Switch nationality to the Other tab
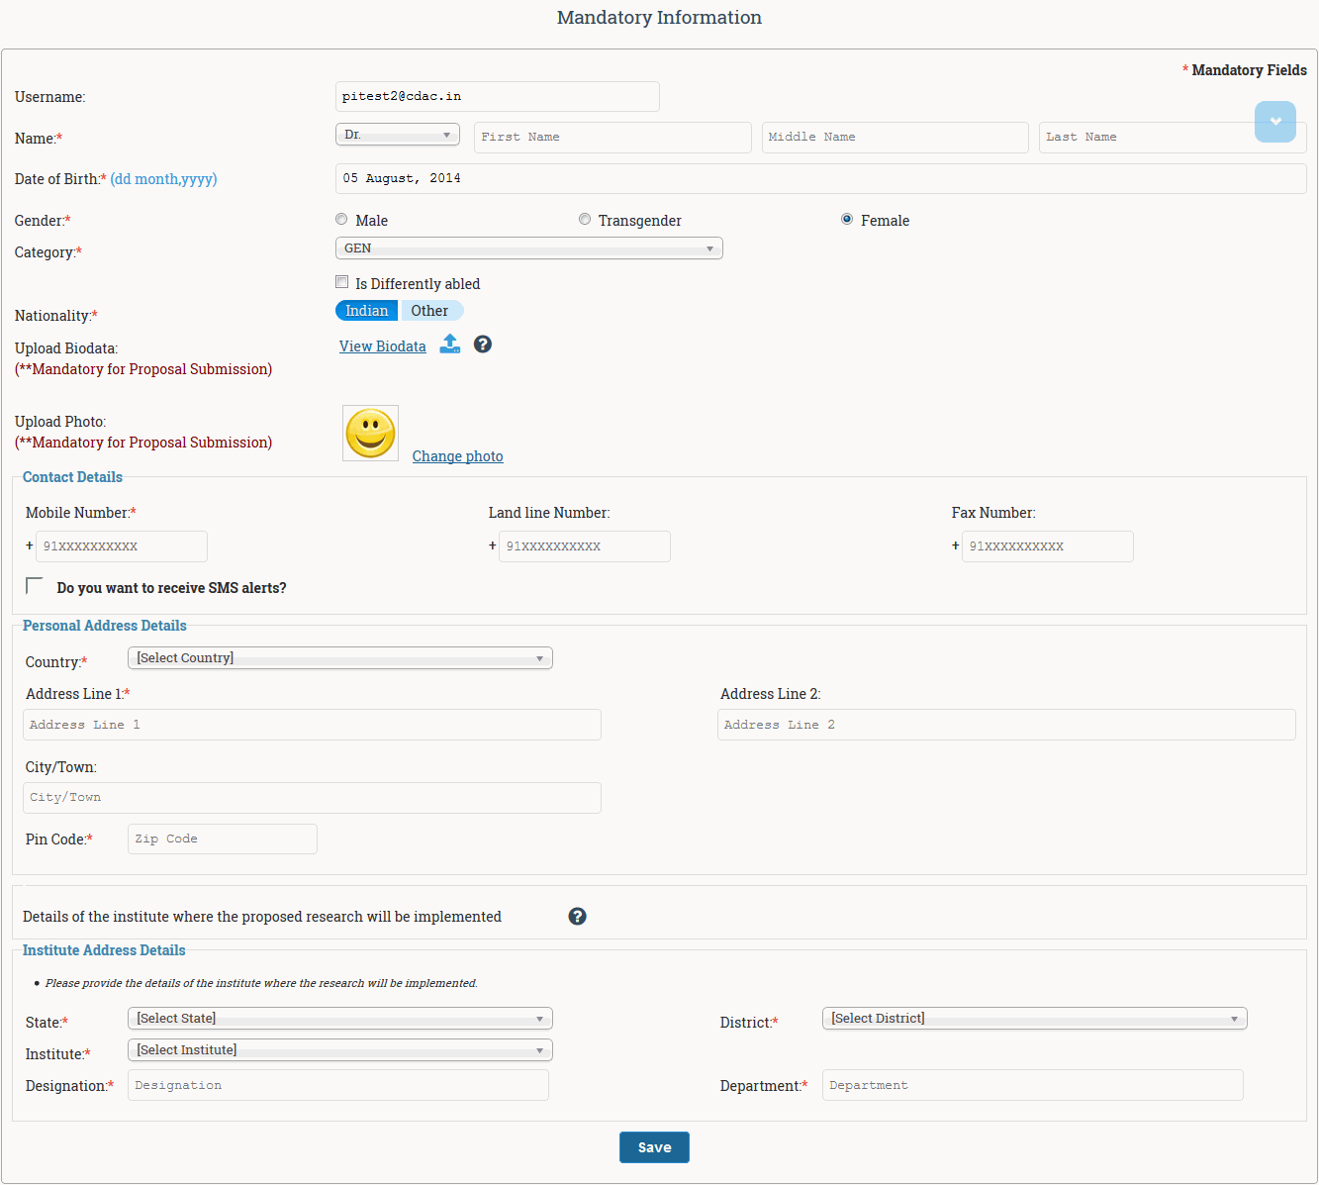 coord(430,310)
